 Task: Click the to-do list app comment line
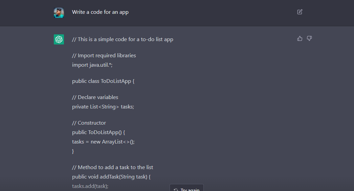tap(123, 39)
